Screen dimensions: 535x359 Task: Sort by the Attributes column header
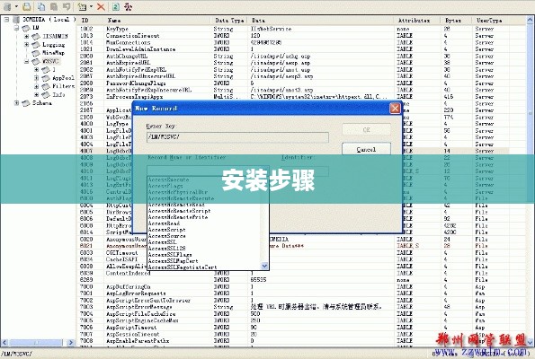416,21
